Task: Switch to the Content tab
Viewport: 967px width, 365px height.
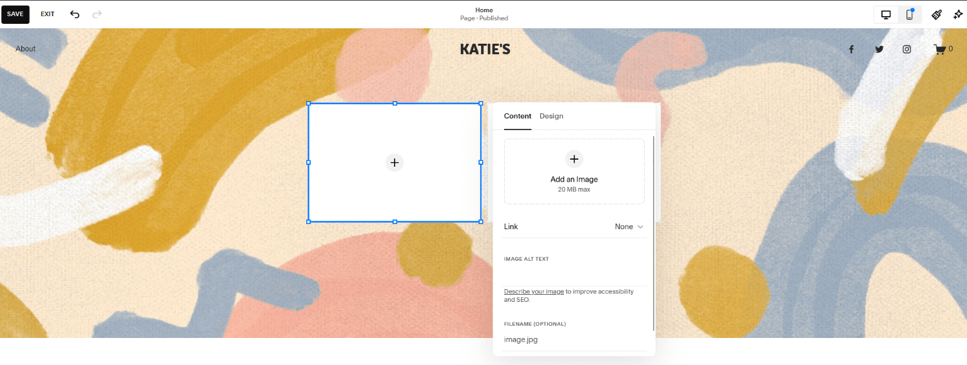Action: pyautogui.click(x=518, y=117)
